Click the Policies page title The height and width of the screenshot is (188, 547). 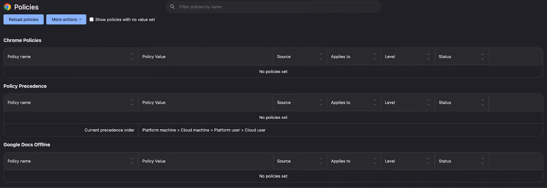(x=26, y=7)
